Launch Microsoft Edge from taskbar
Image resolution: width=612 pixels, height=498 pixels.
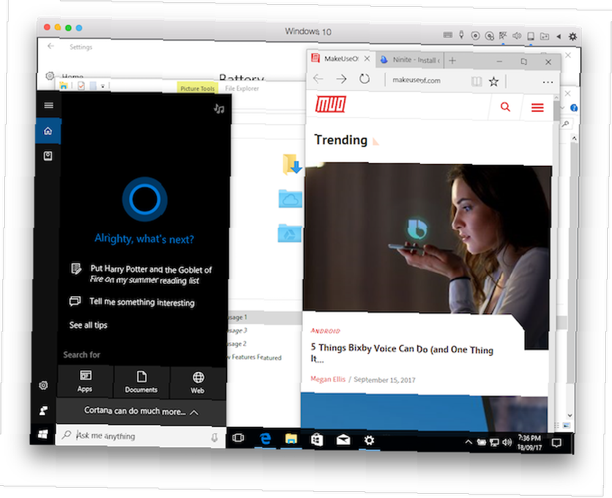click(x=266, y=439)
